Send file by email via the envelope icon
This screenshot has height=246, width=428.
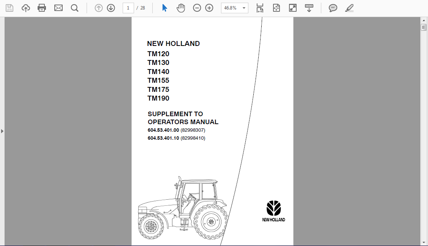point(58,8)
